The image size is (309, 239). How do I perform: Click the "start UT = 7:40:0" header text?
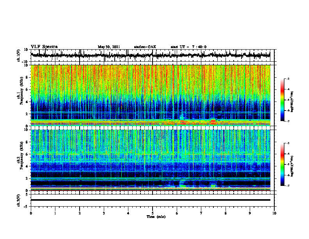(188, 47)
